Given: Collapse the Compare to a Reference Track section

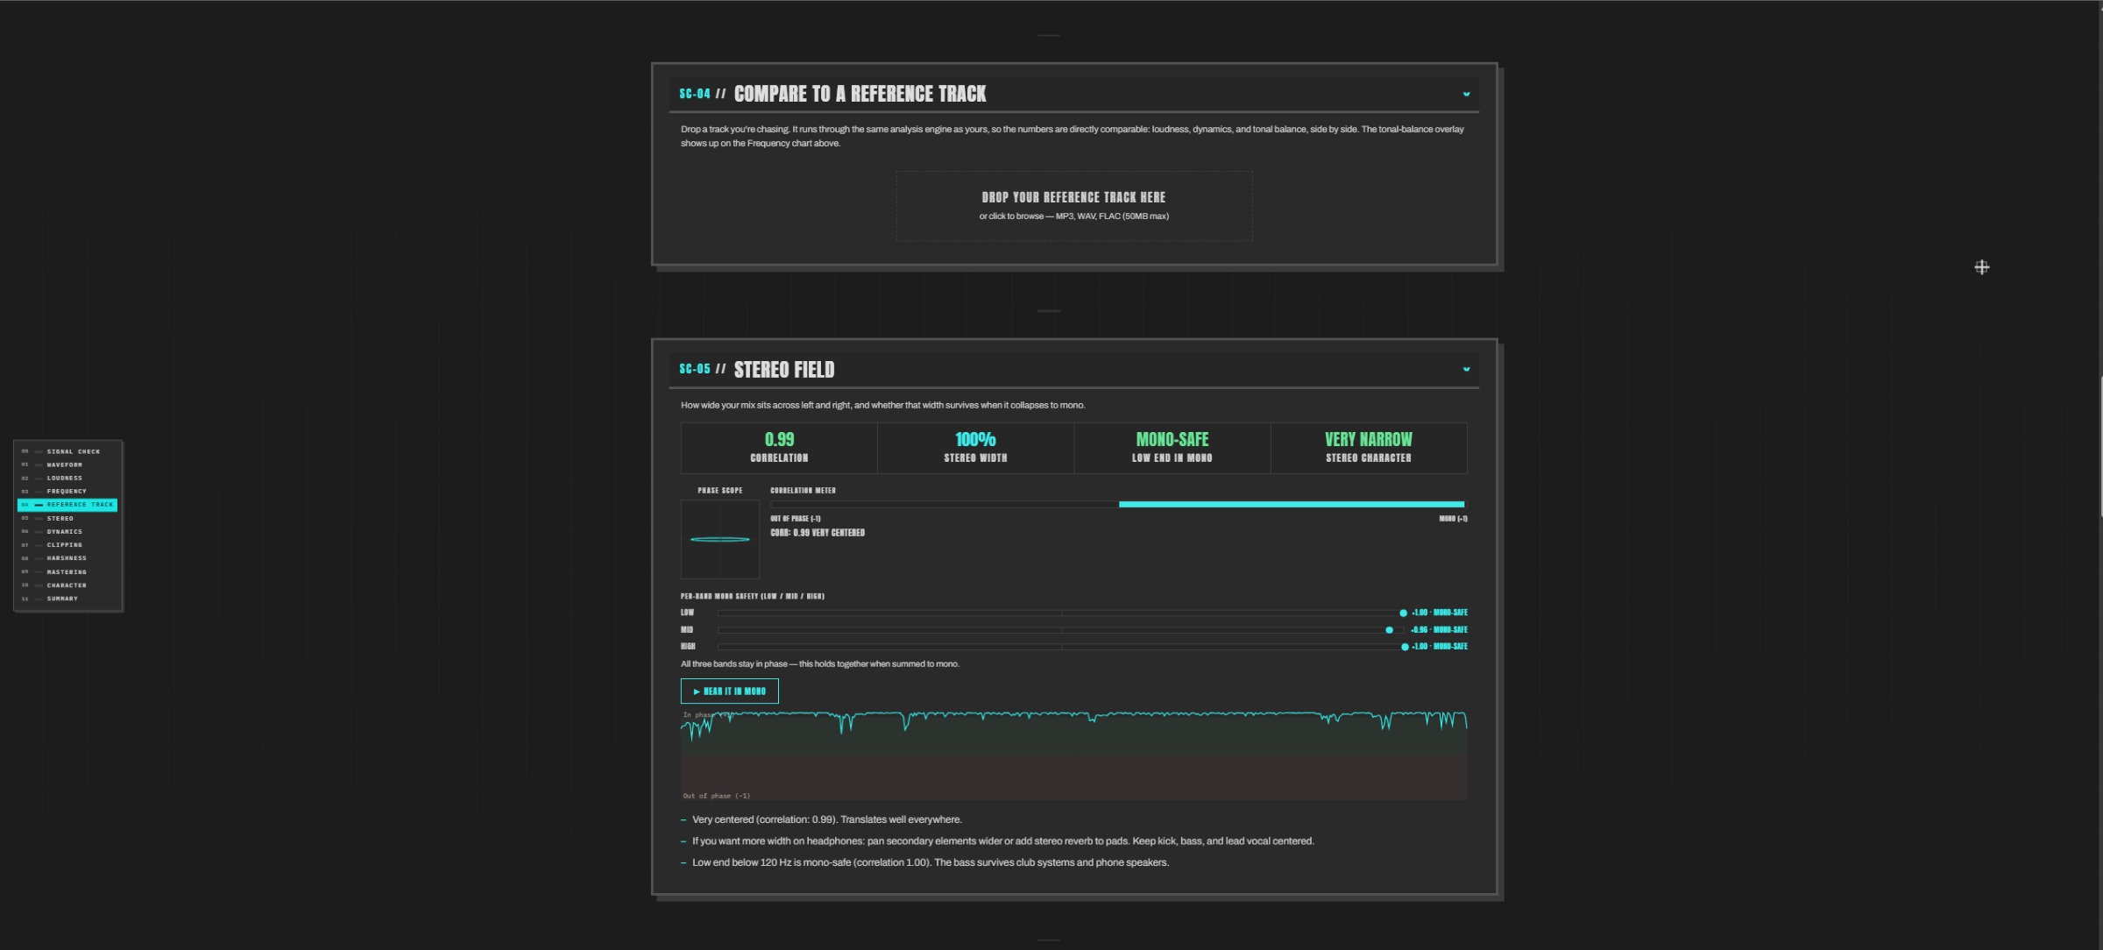Looking at the screenshot, I should click(1466, 94).
